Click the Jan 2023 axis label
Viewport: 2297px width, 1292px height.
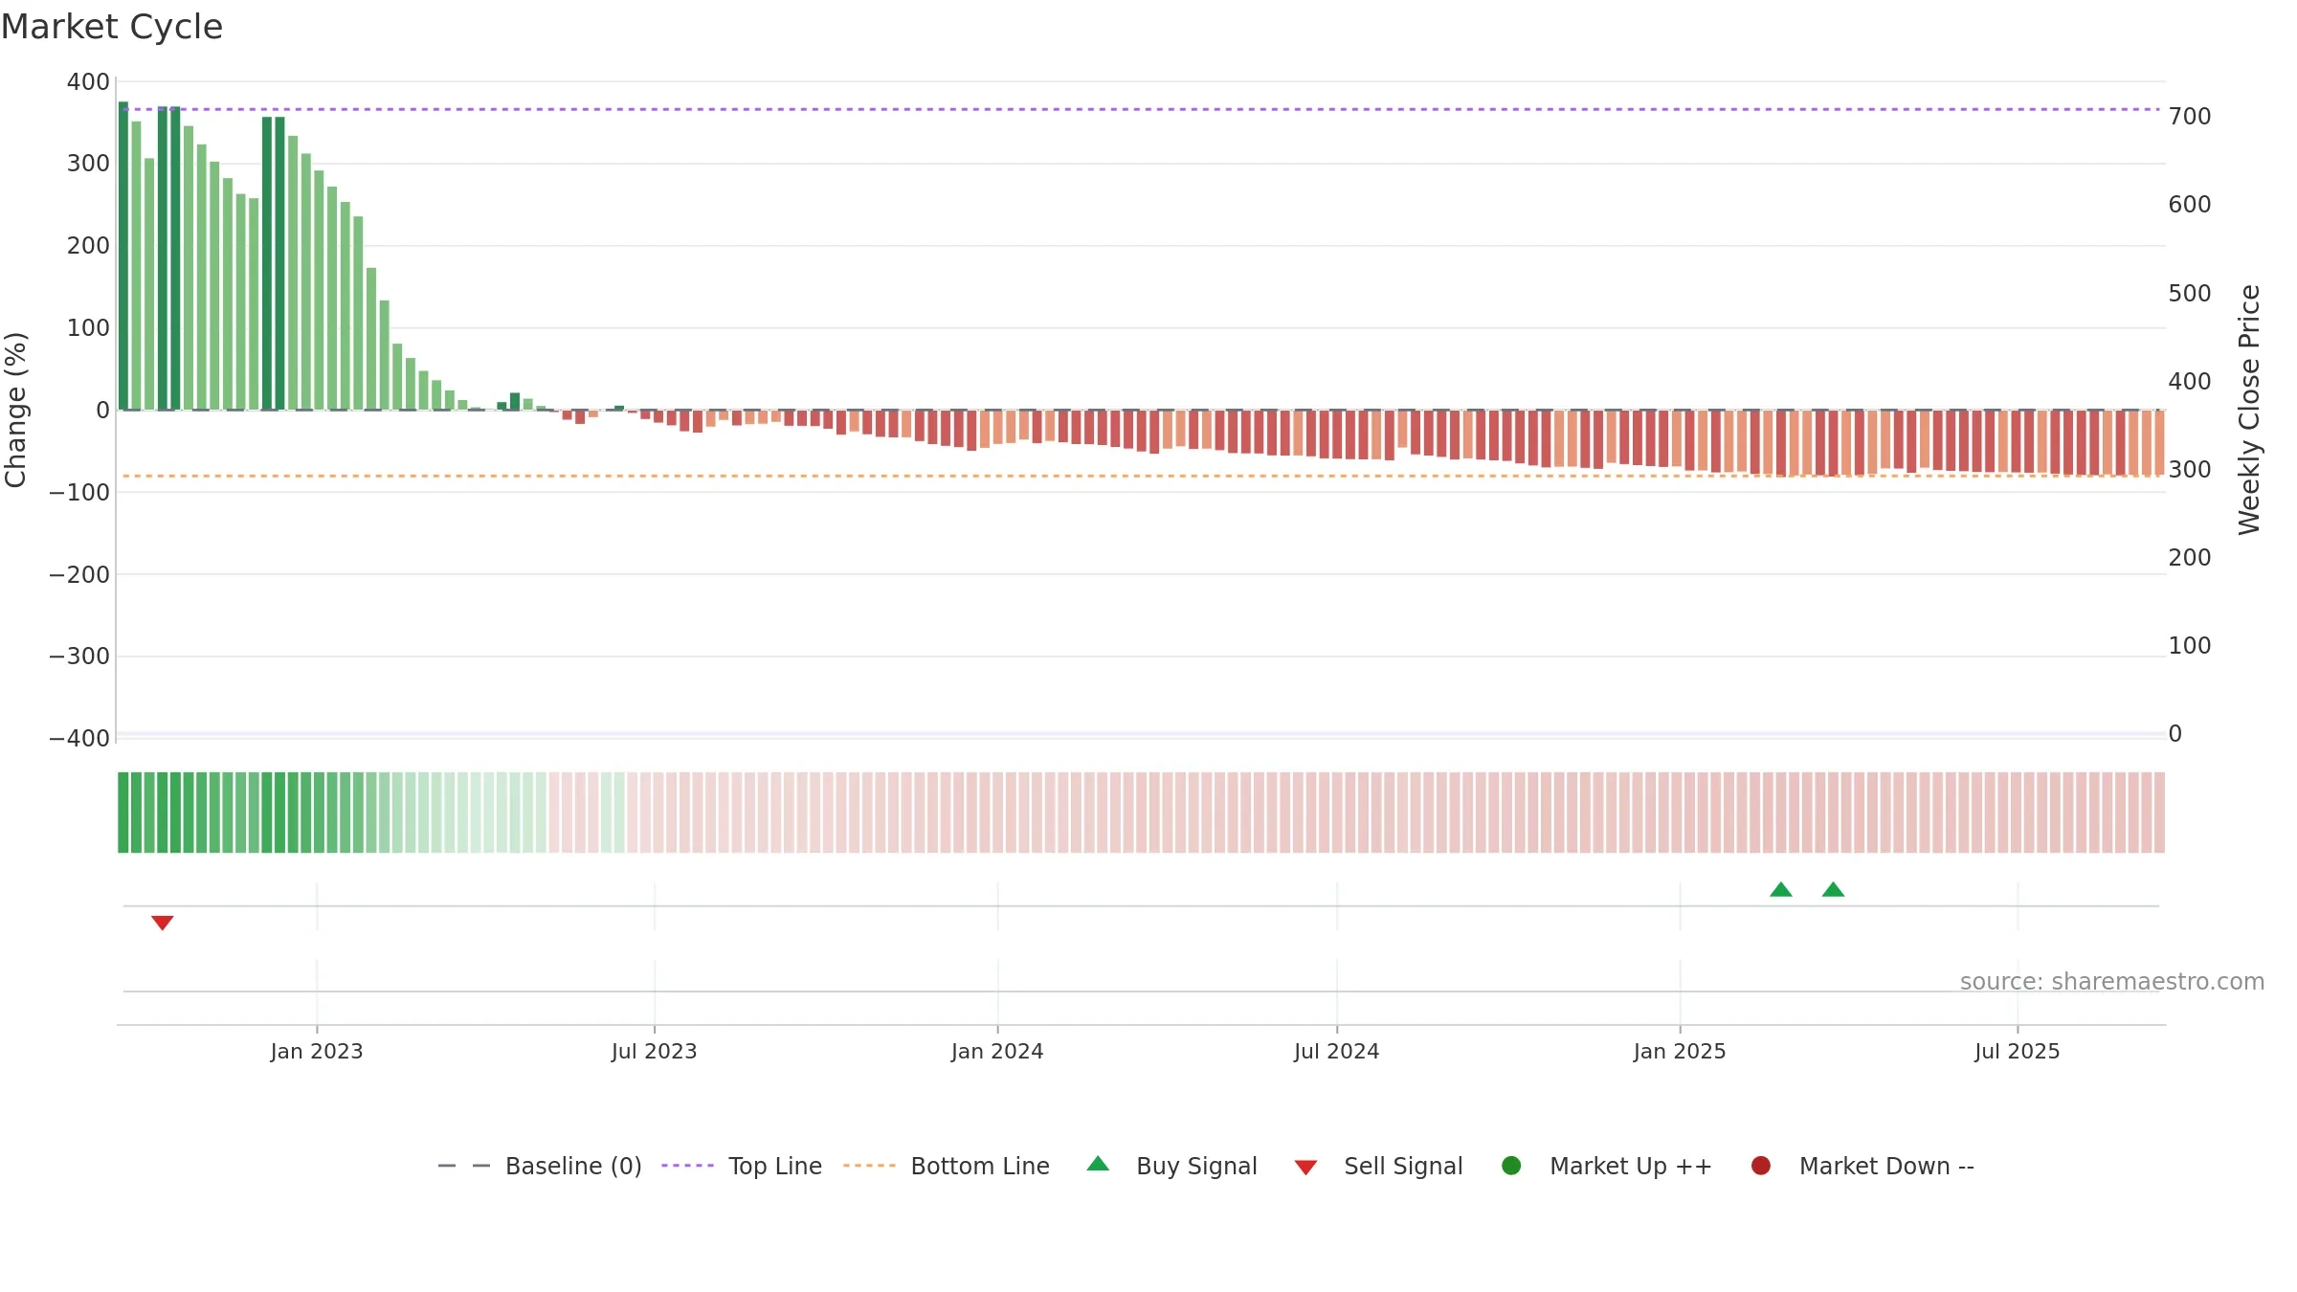pyautogui.click(x=317, y=1051)
